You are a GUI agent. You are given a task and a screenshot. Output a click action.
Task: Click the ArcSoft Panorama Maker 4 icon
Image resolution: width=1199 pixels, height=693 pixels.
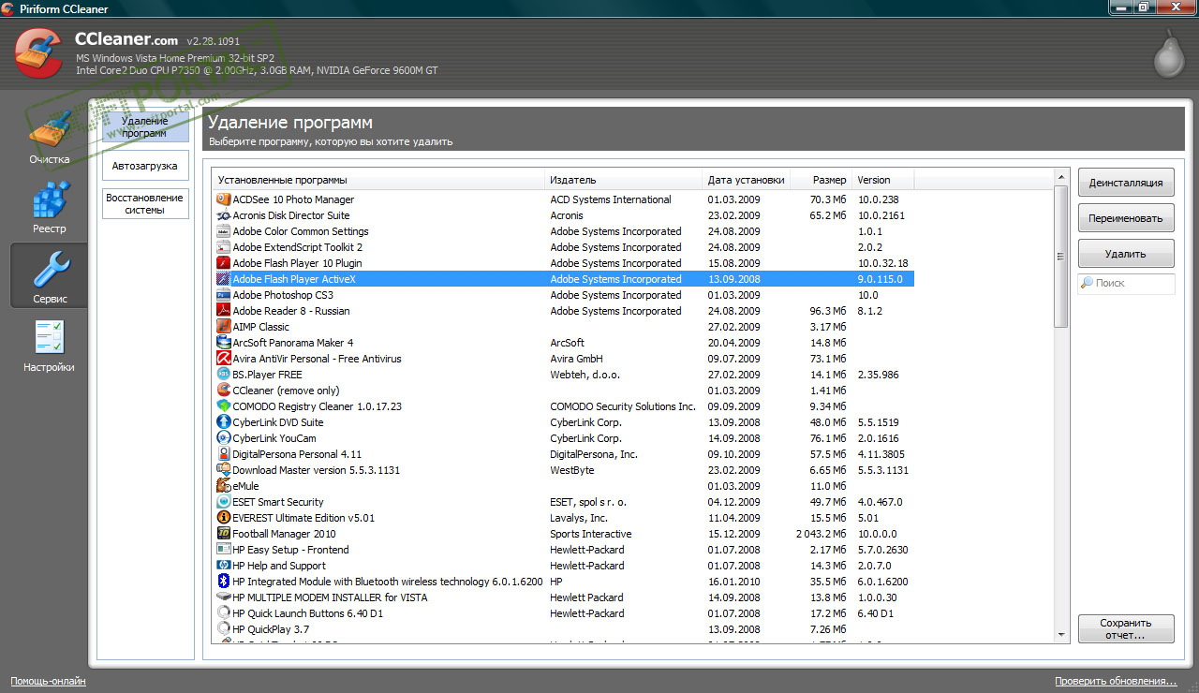pyautogui.click(x=224, y=343)
